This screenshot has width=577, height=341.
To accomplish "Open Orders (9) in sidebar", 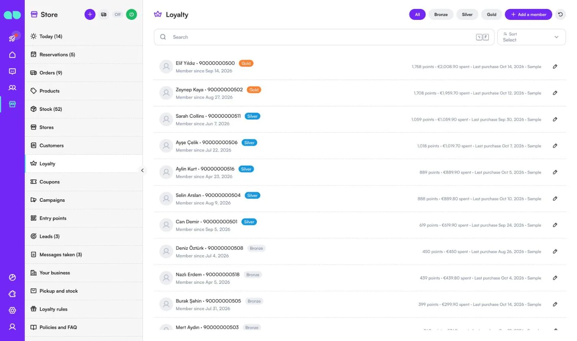I will (x=84, y=73).
